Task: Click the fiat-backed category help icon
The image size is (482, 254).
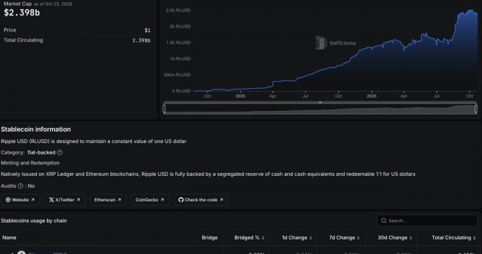Action: (60, 152)
